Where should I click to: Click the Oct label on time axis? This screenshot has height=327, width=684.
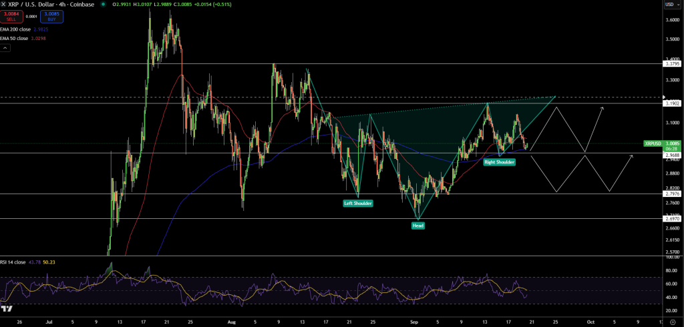click(x=590, y=322)
